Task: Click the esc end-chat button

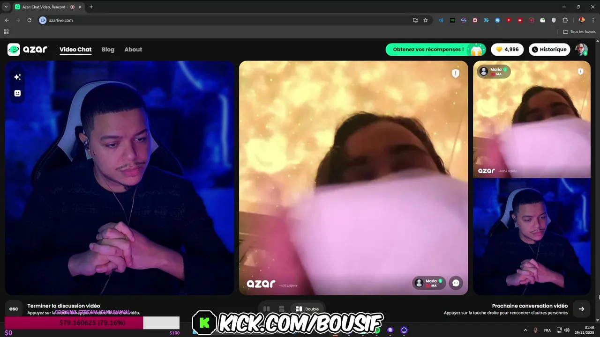Action: tap(14, 309)
